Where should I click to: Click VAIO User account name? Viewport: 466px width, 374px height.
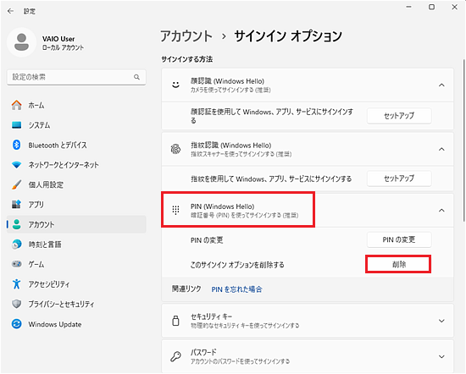[58, 39]
